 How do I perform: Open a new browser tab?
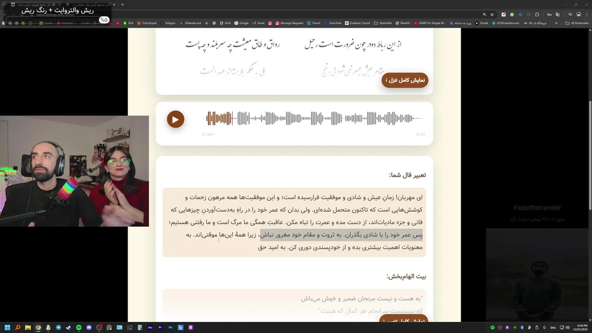[122, 5]
